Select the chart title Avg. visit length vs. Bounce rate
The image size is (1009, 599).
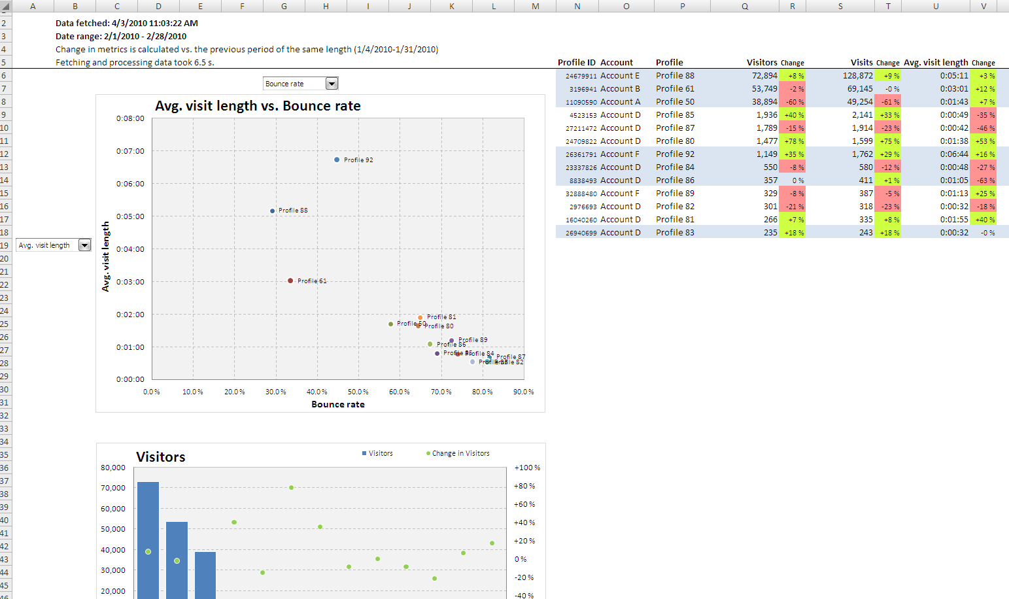tap(258, 106)
